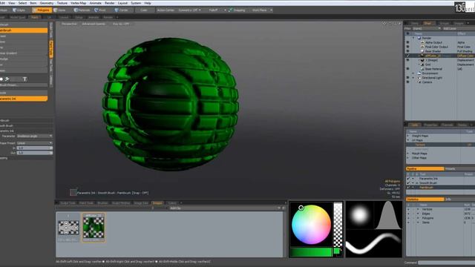Click the soft round brush tip preview

click(359, 214)
